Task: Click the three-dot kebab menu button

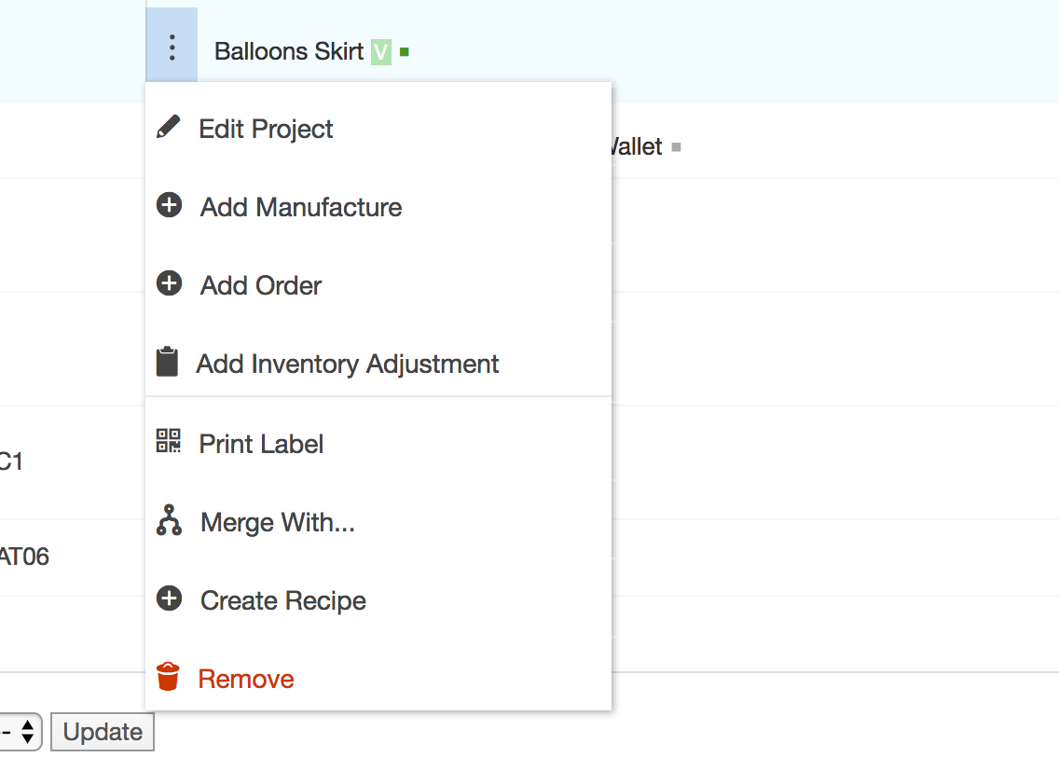Action: click(172, 46)
